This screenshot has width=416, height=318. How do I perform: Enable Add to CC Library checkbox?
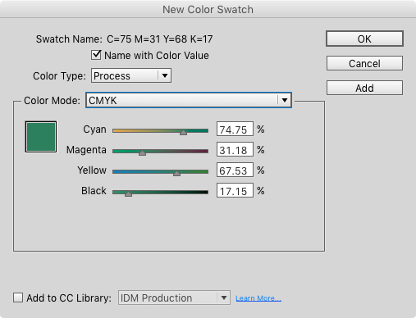(18, 298)
